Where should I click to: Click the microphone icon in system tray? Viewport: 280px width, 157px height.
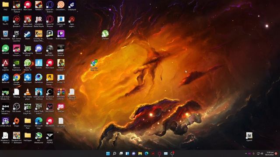pyautogui.click(x=254, y=154)
